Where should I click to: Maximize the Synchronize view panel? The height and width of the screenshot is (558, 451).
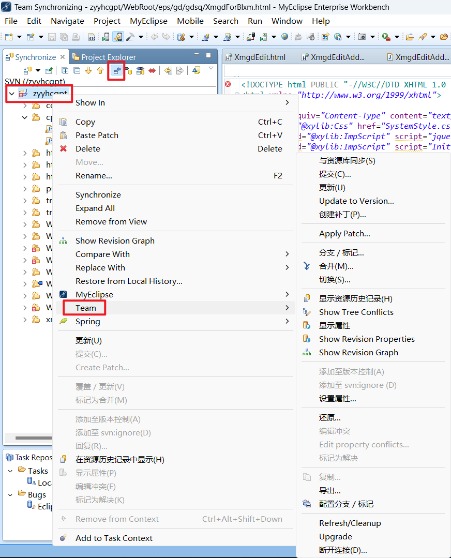coord(208,55)
